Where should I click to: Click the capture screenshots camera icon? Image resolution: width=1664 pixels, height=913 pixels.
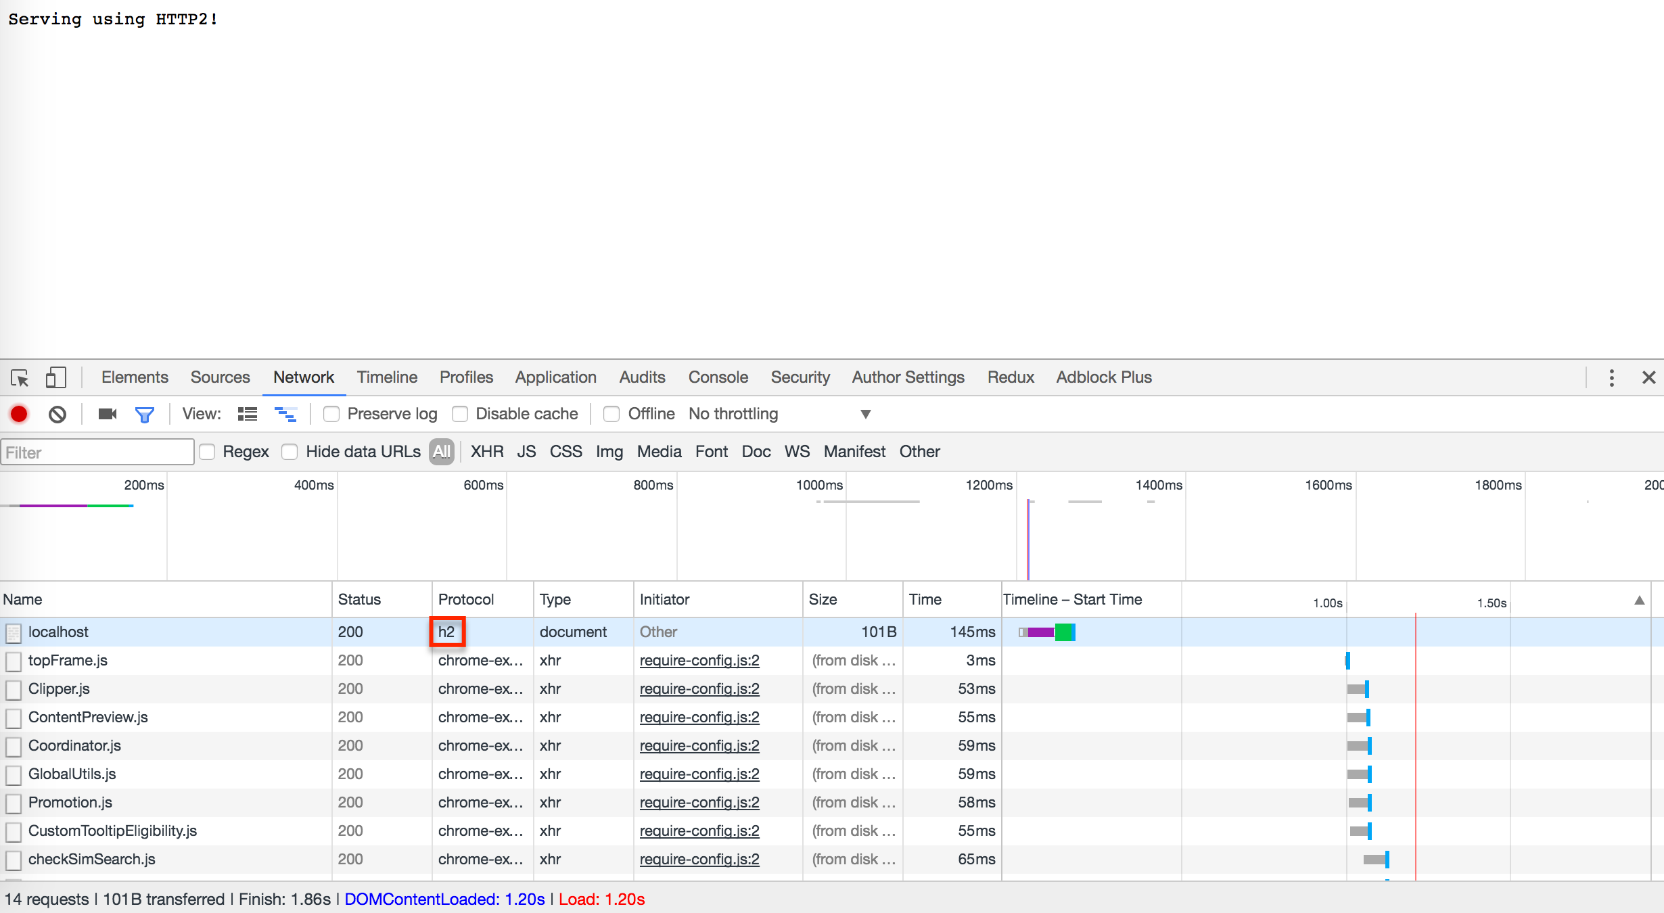pos(108,414)
